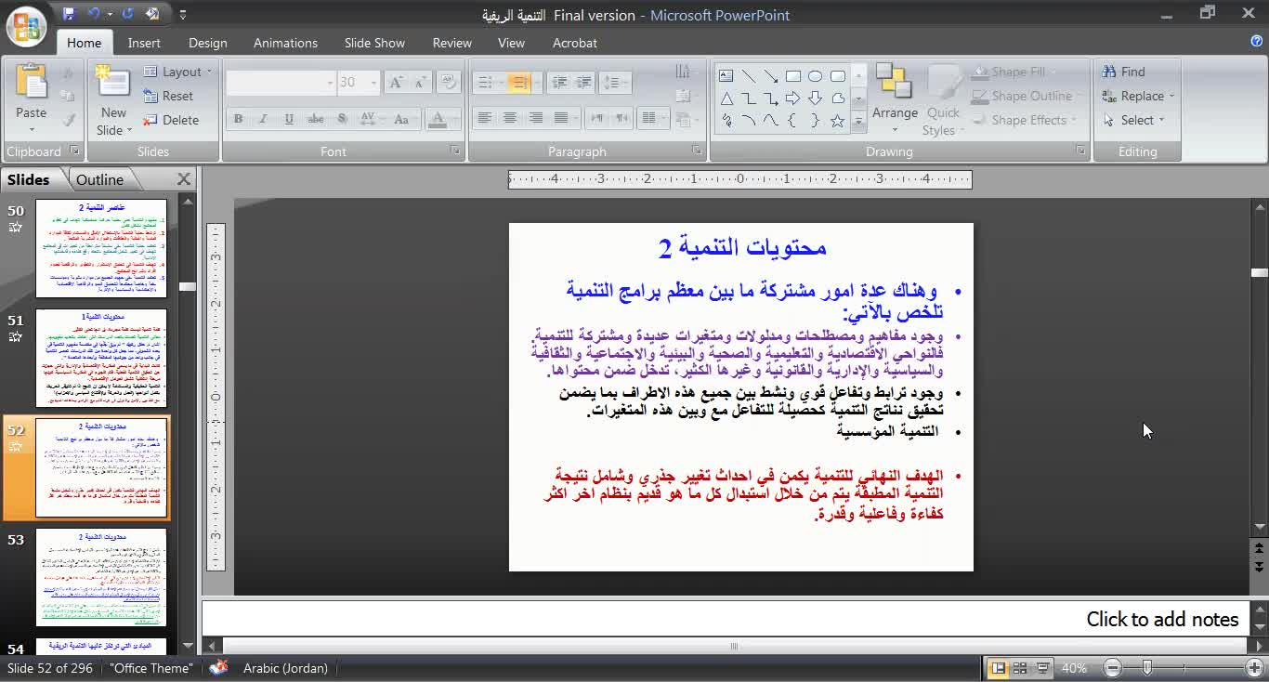Toggle Bold formatting

[238, 119]
